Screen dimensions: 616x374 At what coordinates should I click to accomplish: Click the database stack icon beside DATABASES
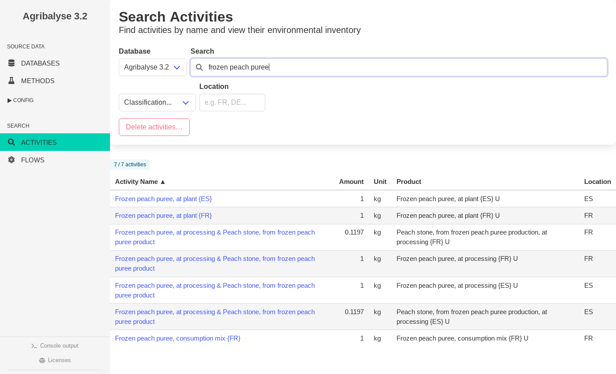(11, 63)
